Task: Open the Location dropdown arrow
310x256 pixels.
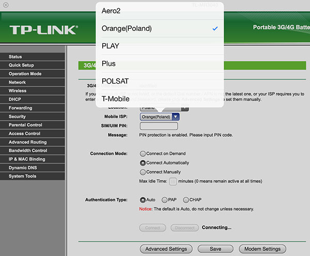Action: [x=185, y=108]
